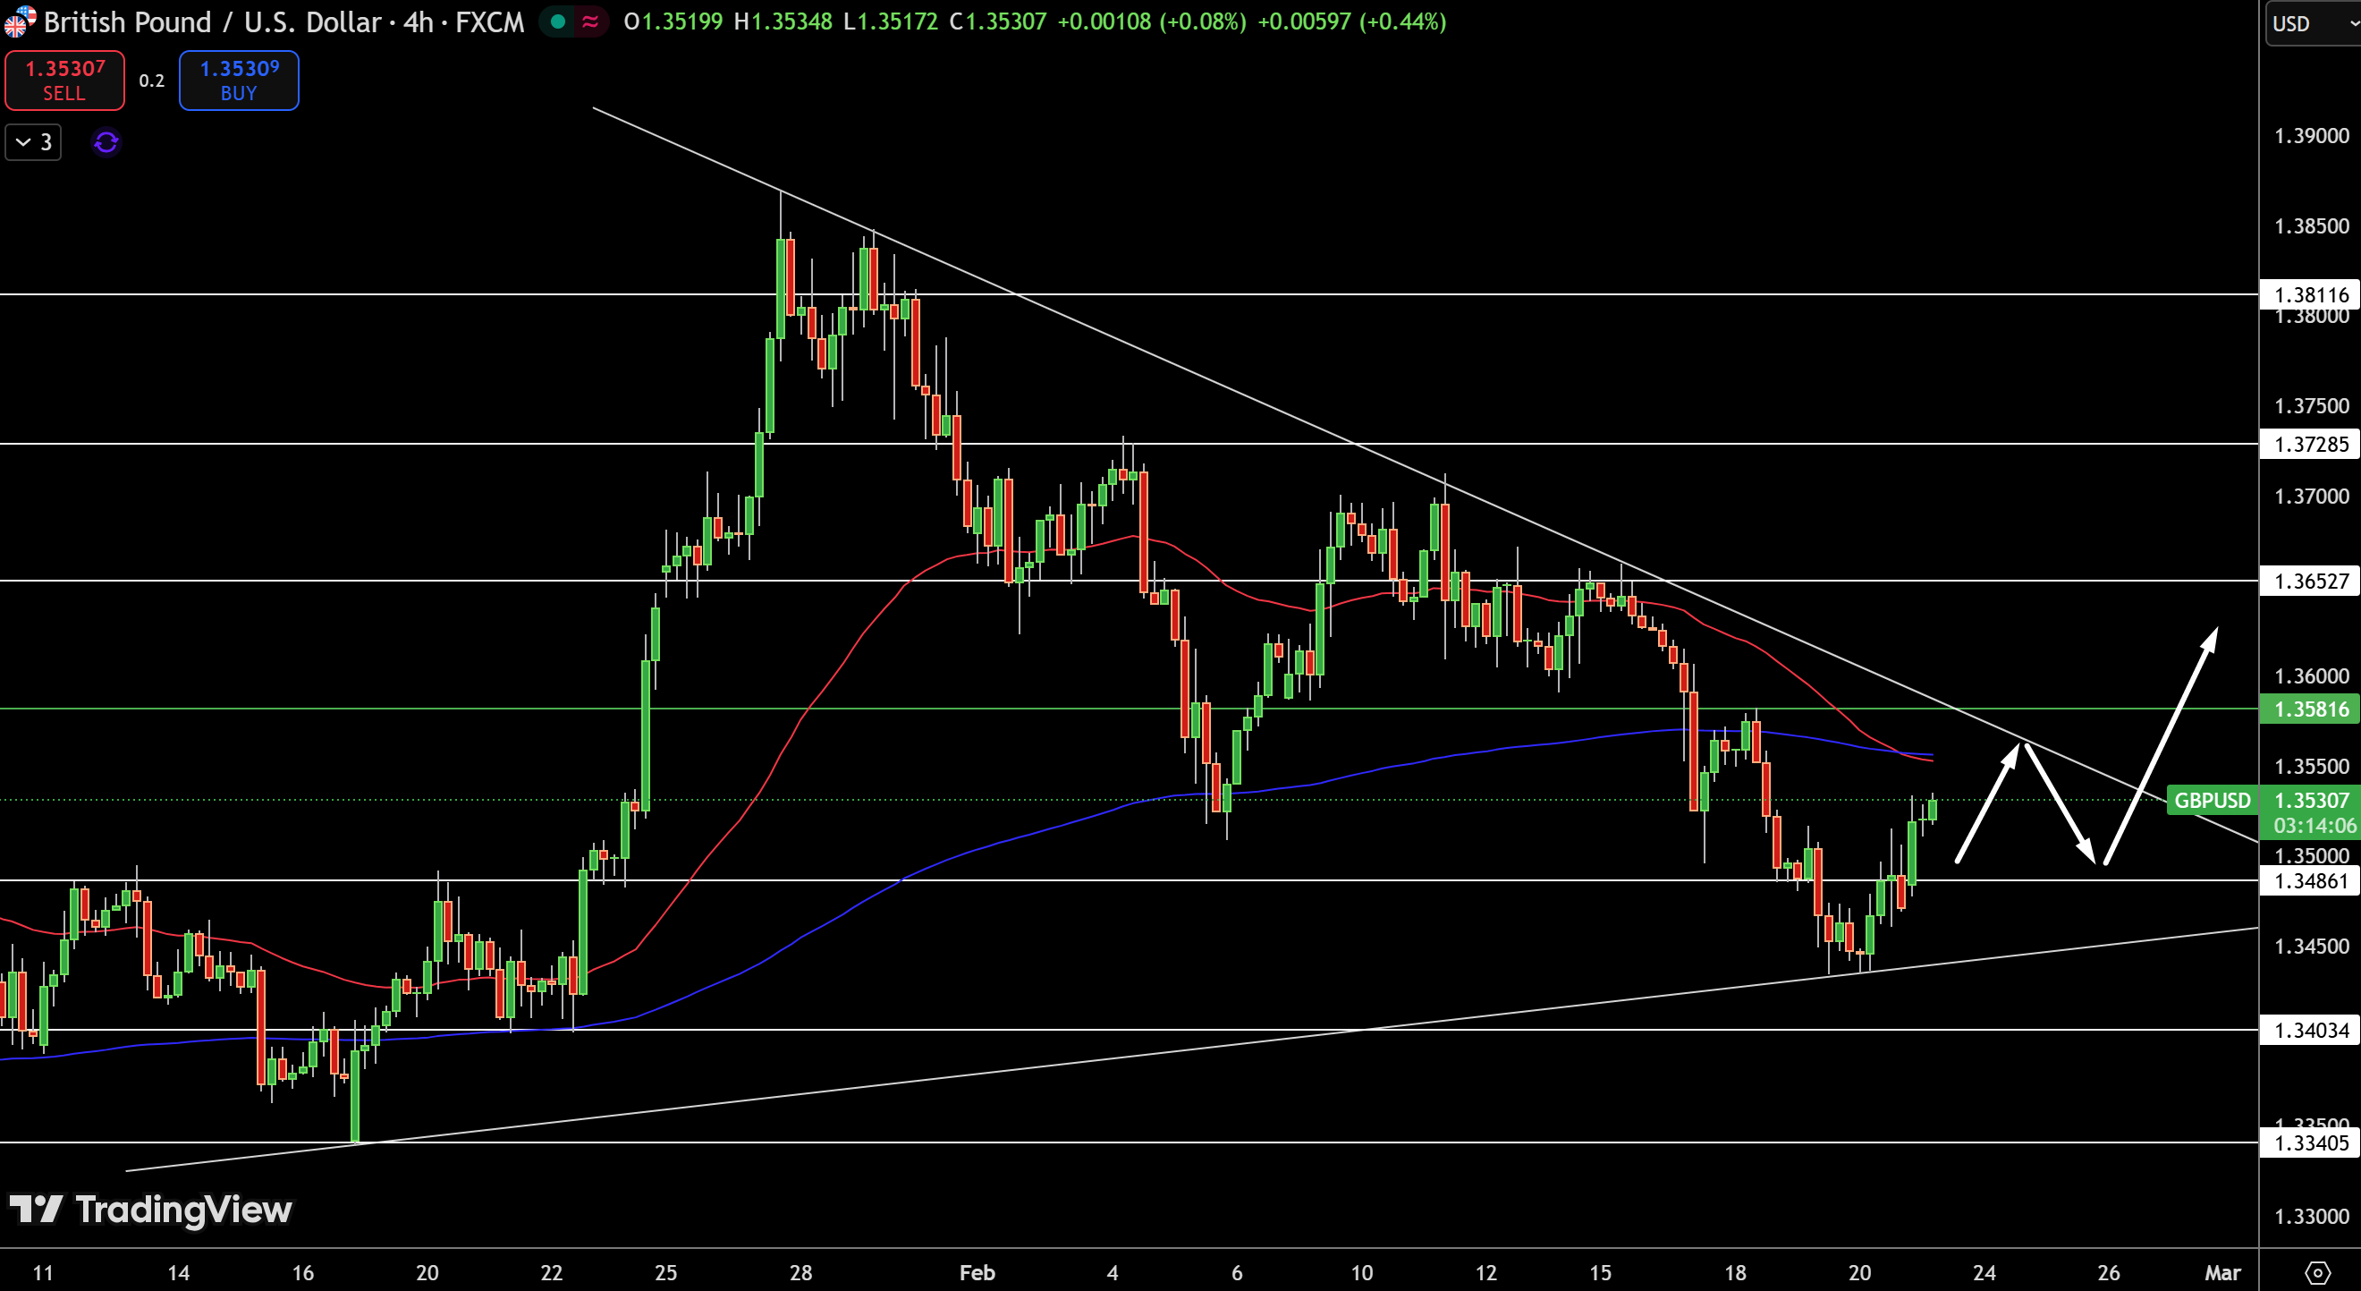Screen dimensions: 2361x1291
Task: Click the 4h timeframe label in the title
Action: click(418, 21)
